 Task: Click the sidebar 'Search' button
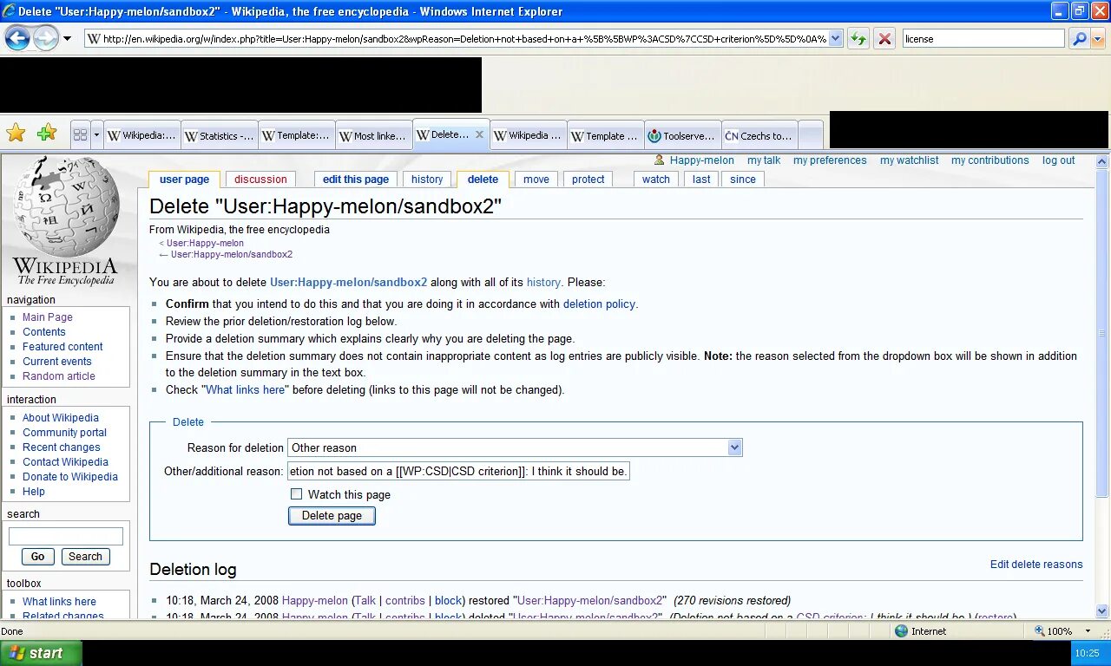click(x=85, y=557)
